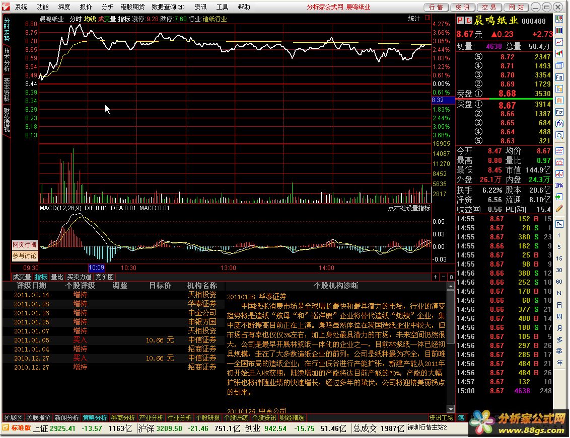Viewport: 570px width, 438px height.
Task: Select the 月 monthly period button
Action: pos(559,328)
